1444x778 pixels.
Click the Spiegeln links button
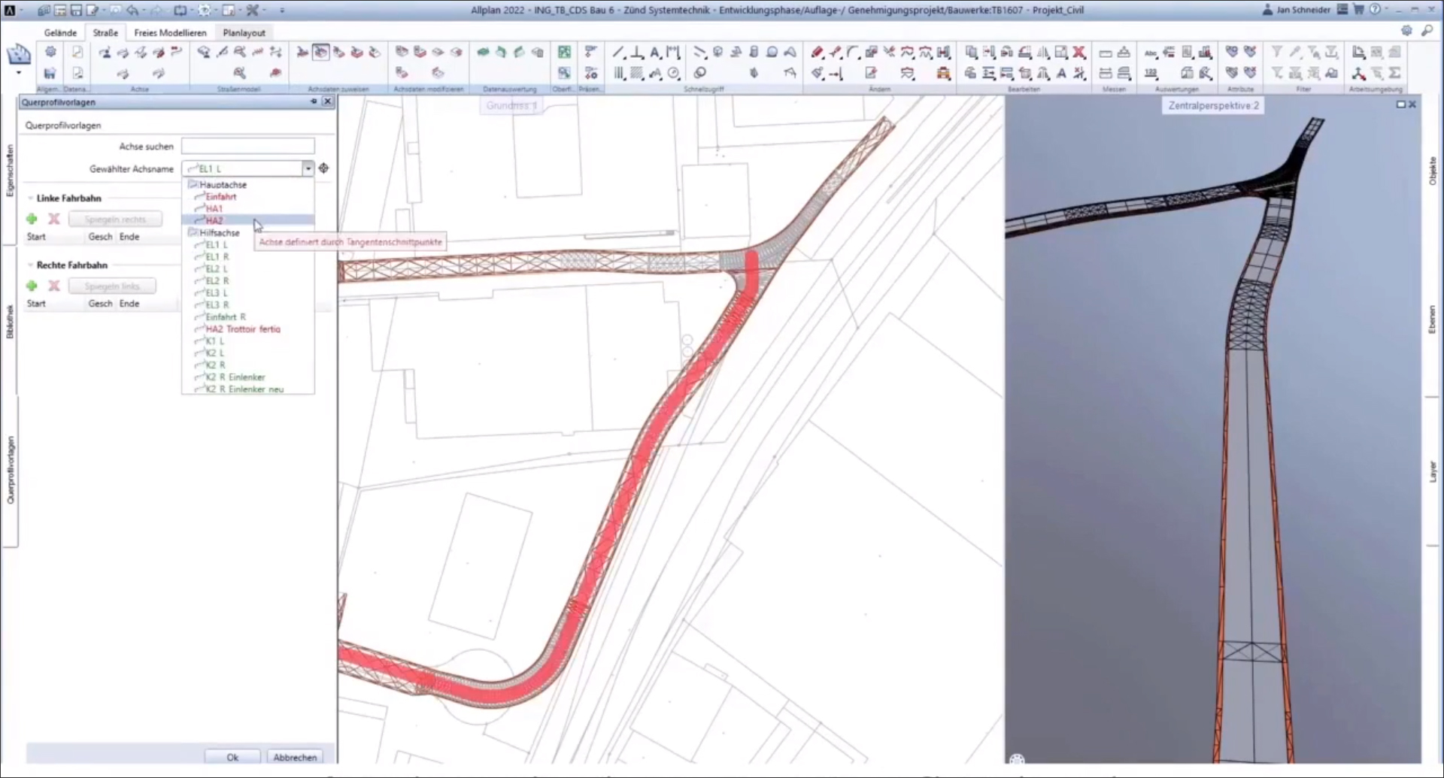click(112, 286)
